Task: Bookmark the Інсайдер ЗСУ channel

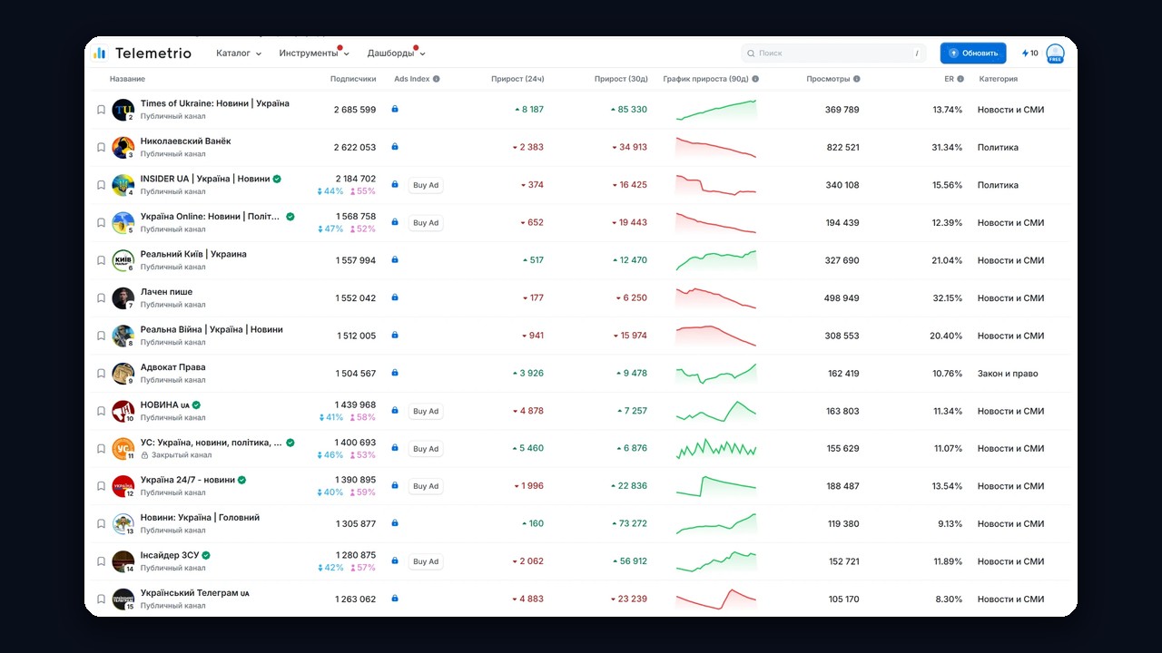Action: tap(102, 561)
